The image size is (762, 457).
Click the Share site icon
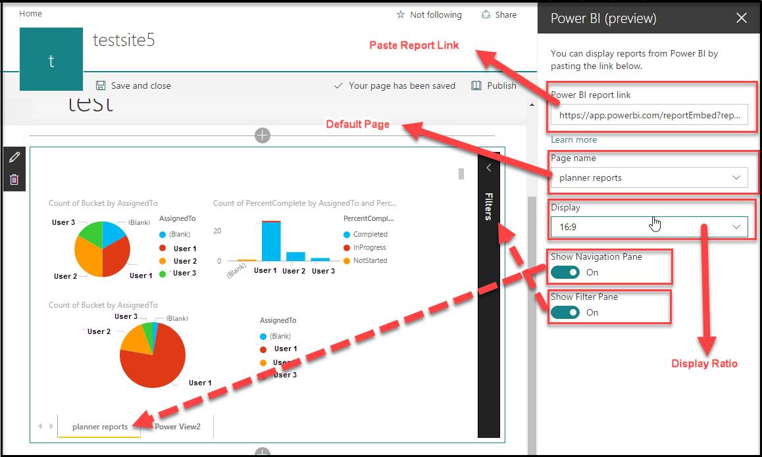pos(486,14)
